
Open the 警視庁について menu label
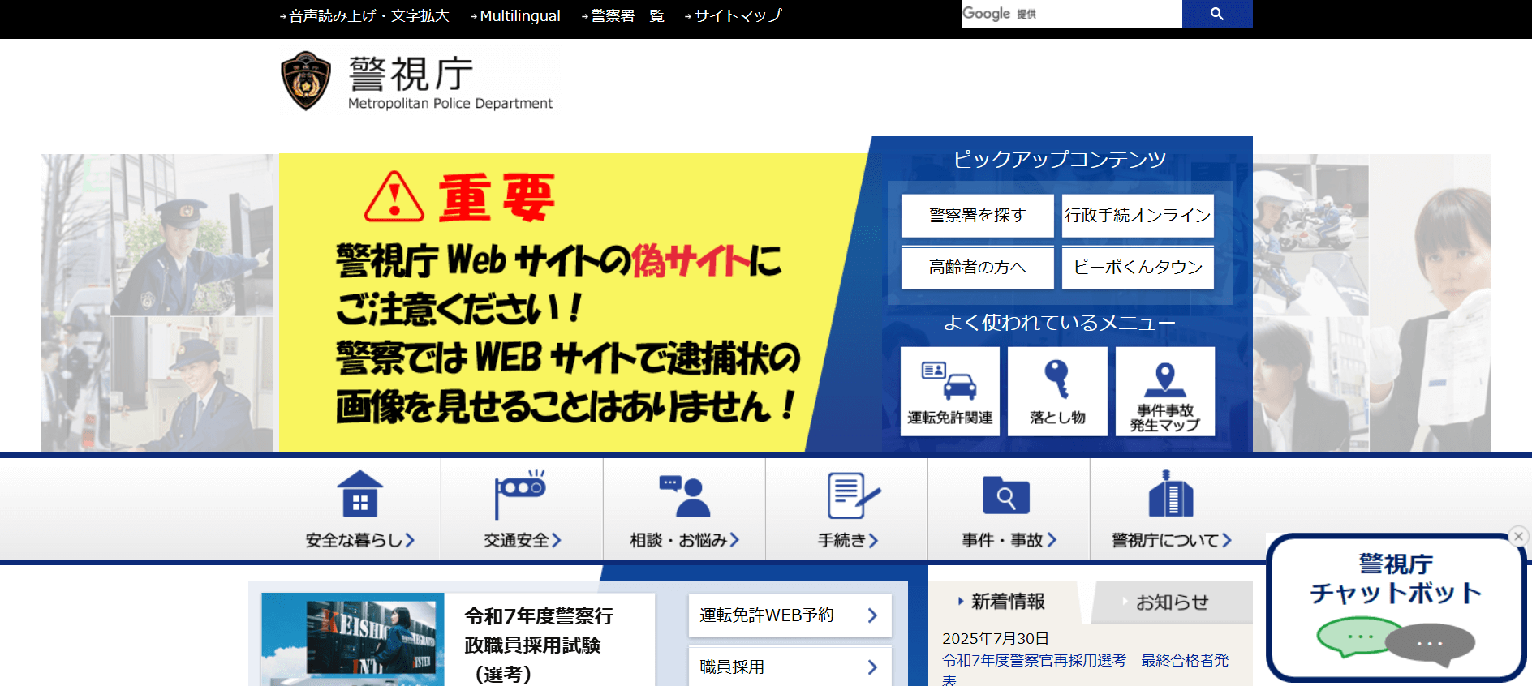1171,540
